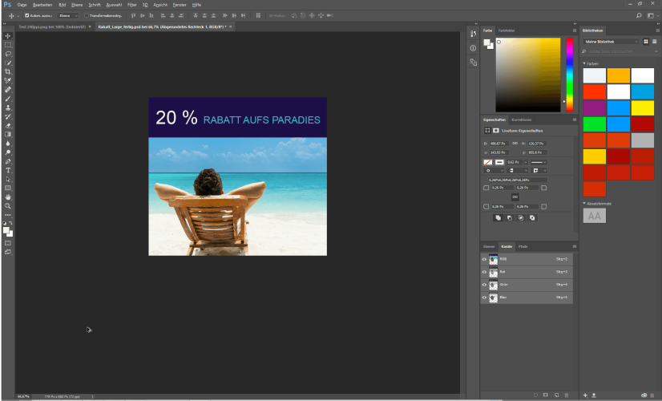
Task: Select the Lasso tool
Action: coord(8,54)
